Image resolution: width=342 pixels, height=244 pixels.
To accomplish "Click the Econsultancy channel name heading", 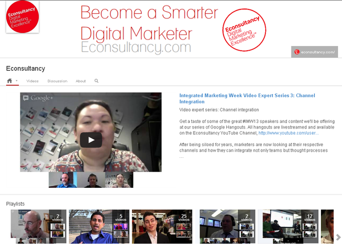I will [x=26, y=68].
